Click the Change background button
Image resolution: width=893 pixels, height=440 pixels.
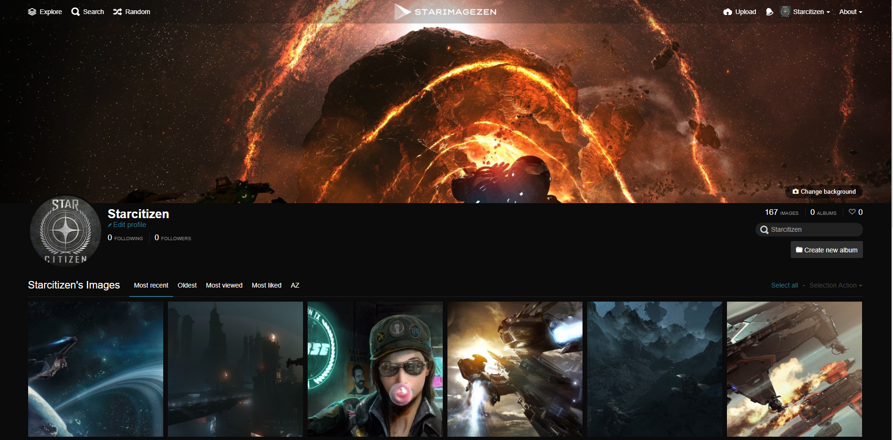point(824,191)
